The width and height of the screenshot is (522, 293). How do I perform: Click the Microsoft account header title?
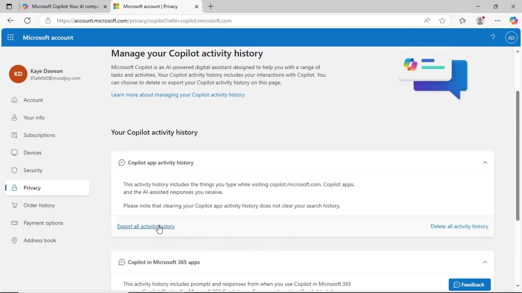click(x=48, y=37)
